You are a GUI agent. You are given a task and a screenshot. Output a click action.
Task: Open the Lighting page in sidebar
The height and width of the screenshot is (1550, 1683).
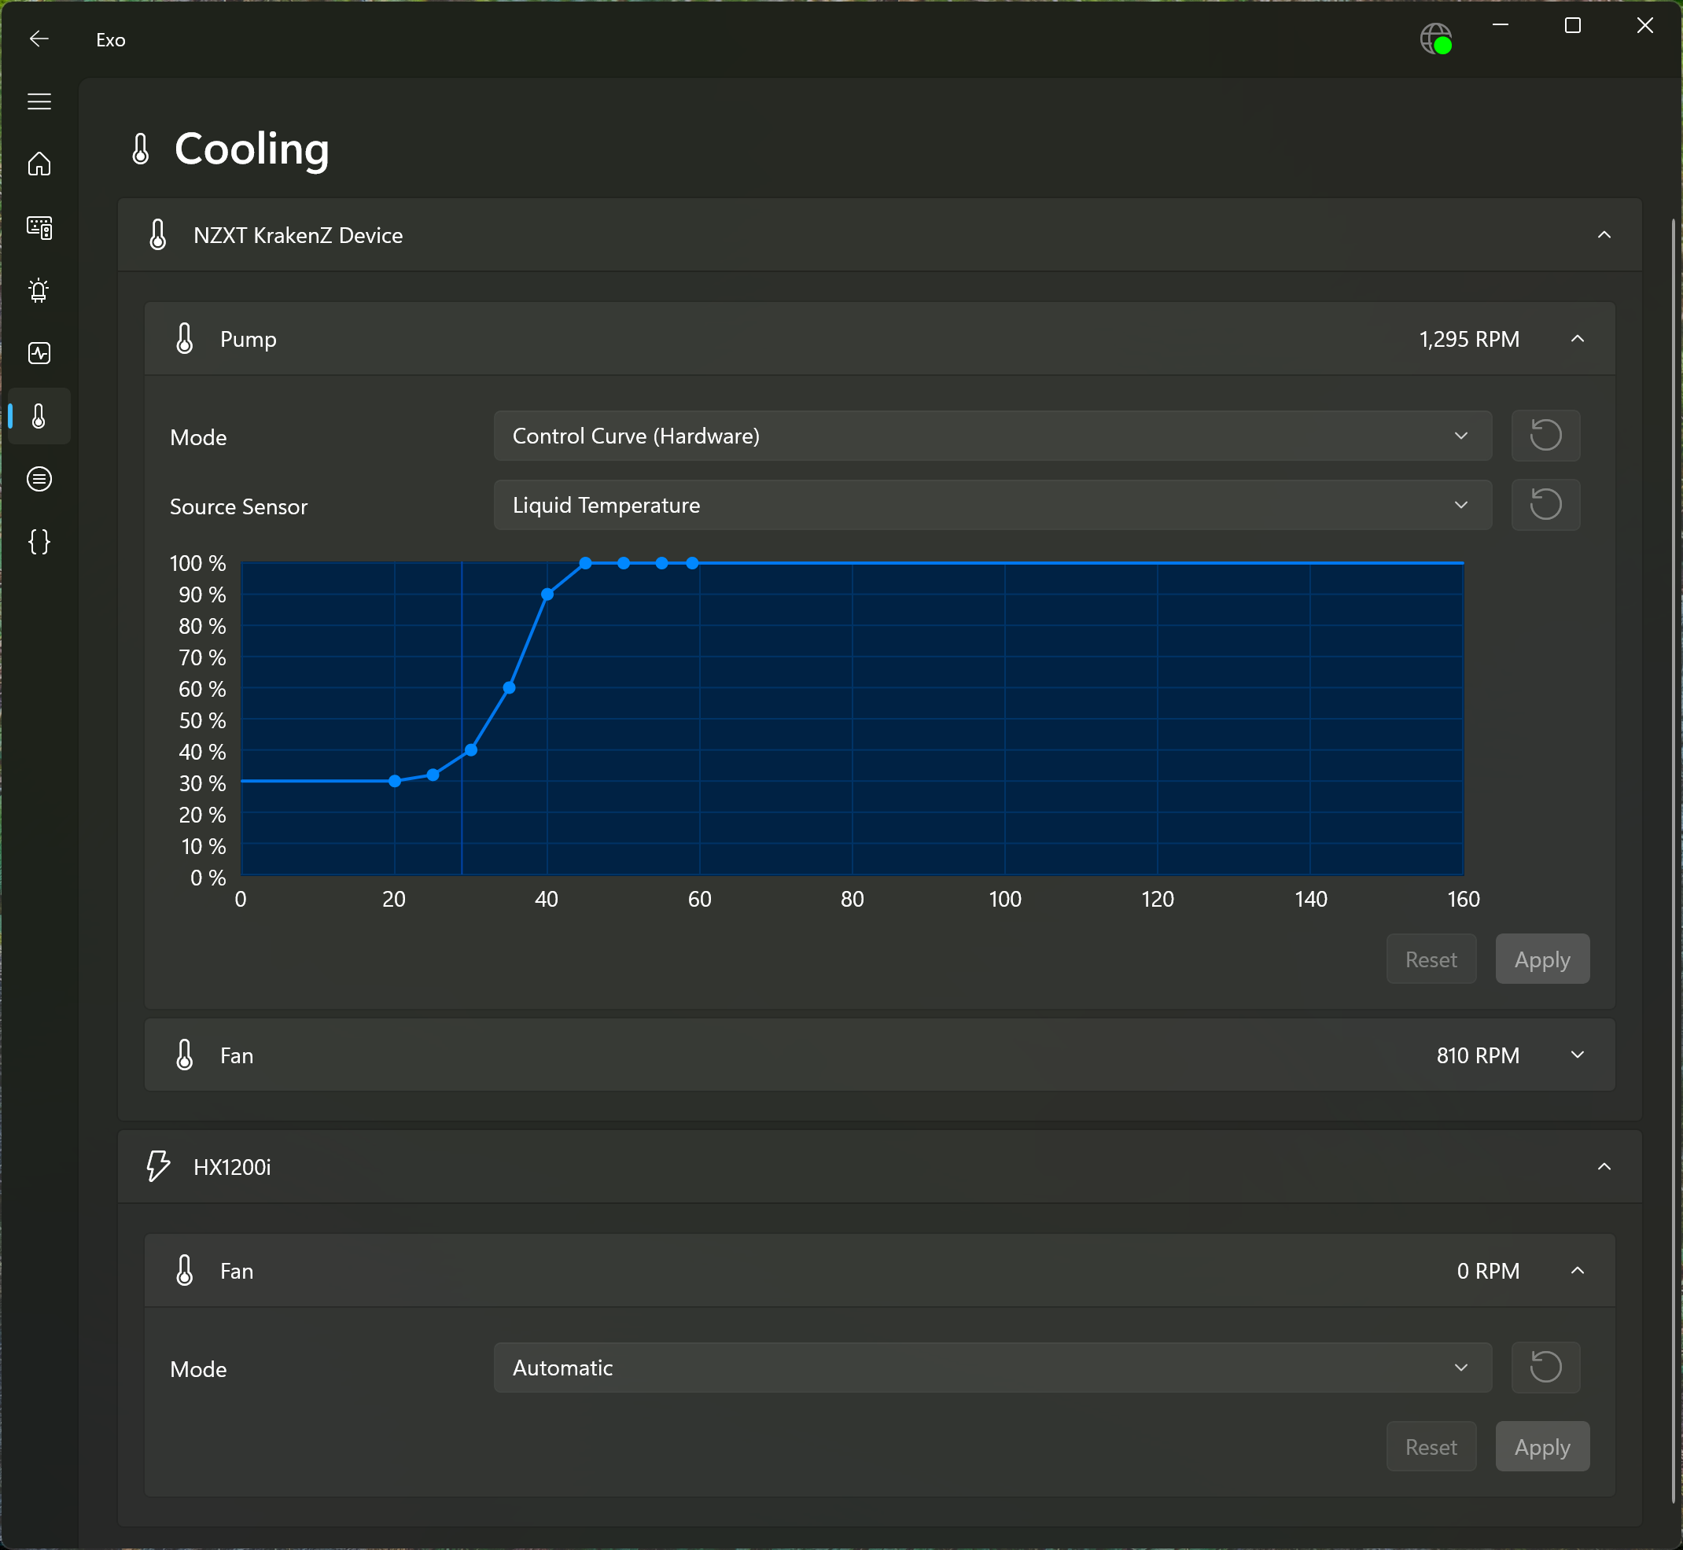[39, 290]
